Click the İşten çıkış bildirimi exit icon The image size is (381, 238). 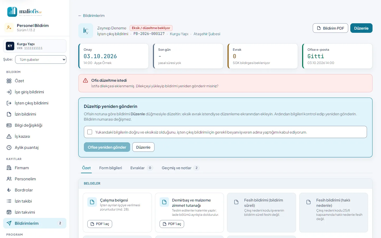9,103
